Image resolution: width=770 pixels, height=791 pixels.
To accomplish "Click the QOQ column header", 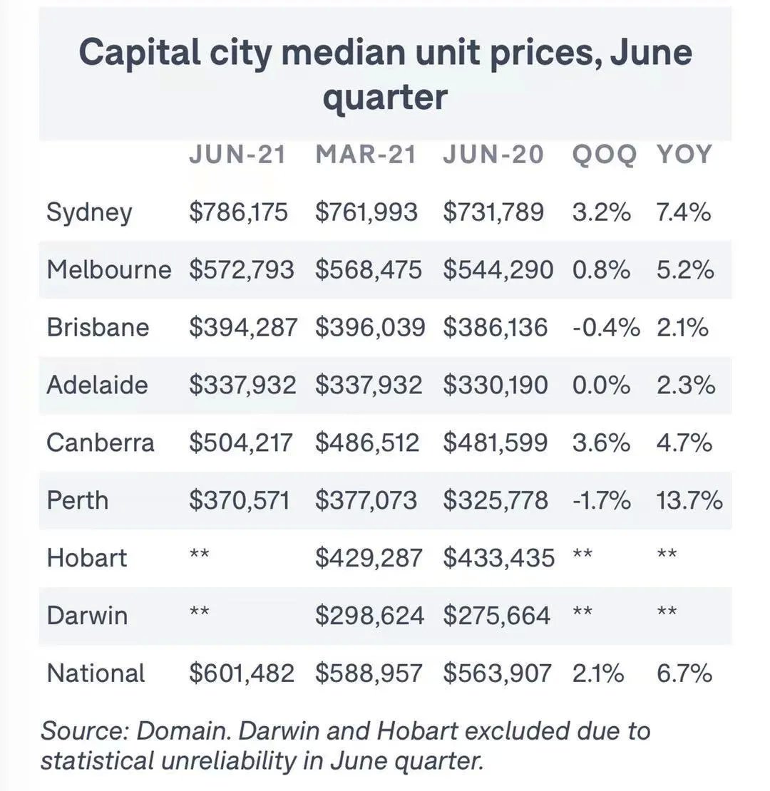I will point(605,155).
